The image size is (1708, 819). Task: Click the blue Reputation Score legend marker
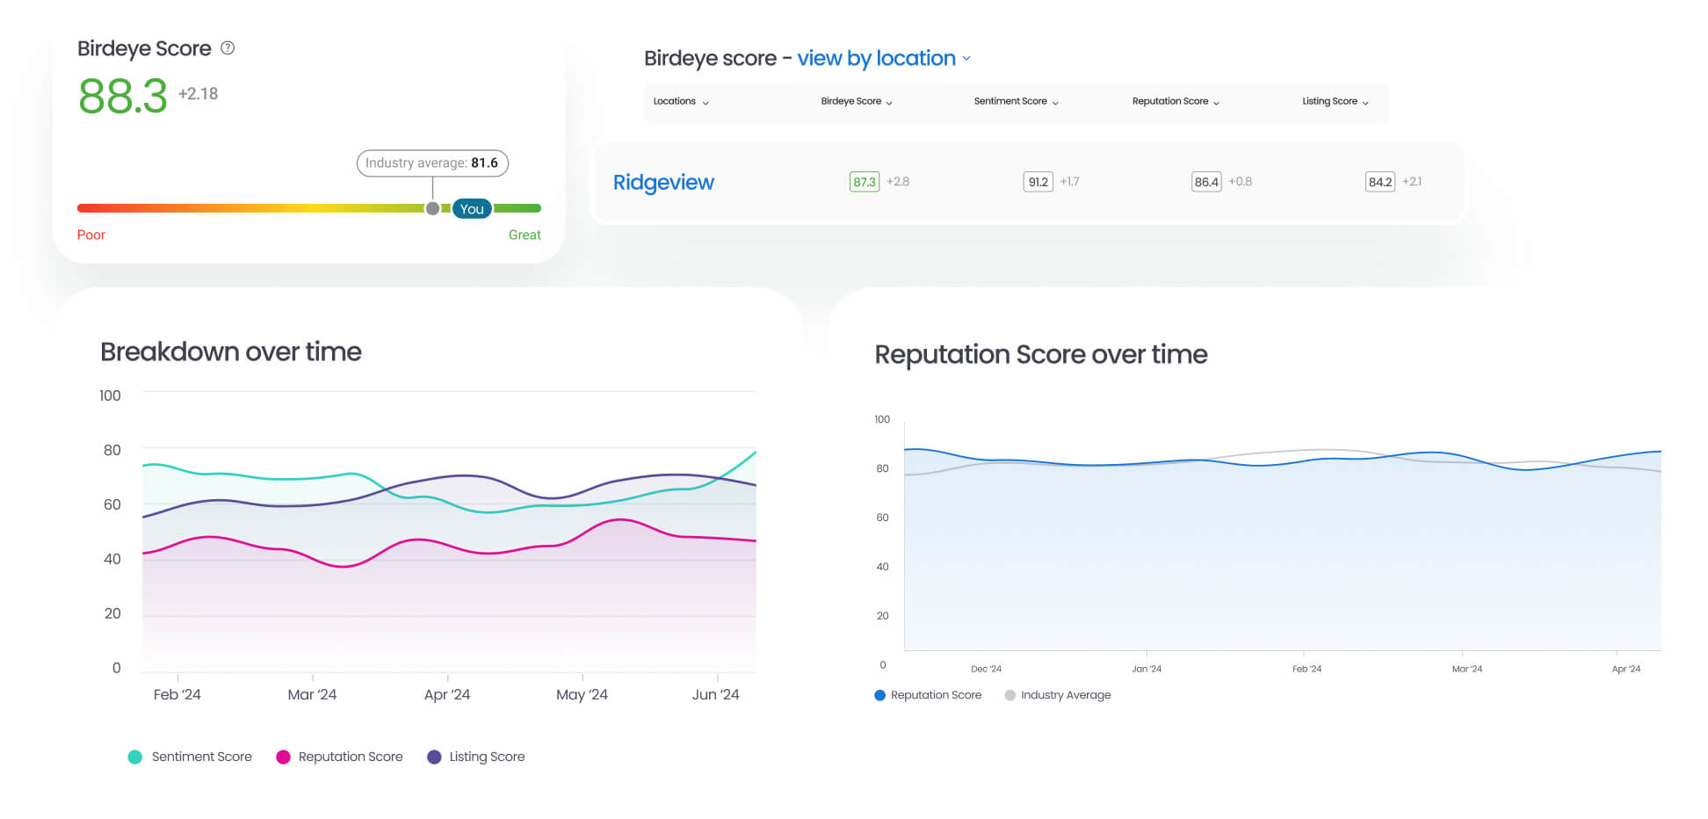[879, 694]
